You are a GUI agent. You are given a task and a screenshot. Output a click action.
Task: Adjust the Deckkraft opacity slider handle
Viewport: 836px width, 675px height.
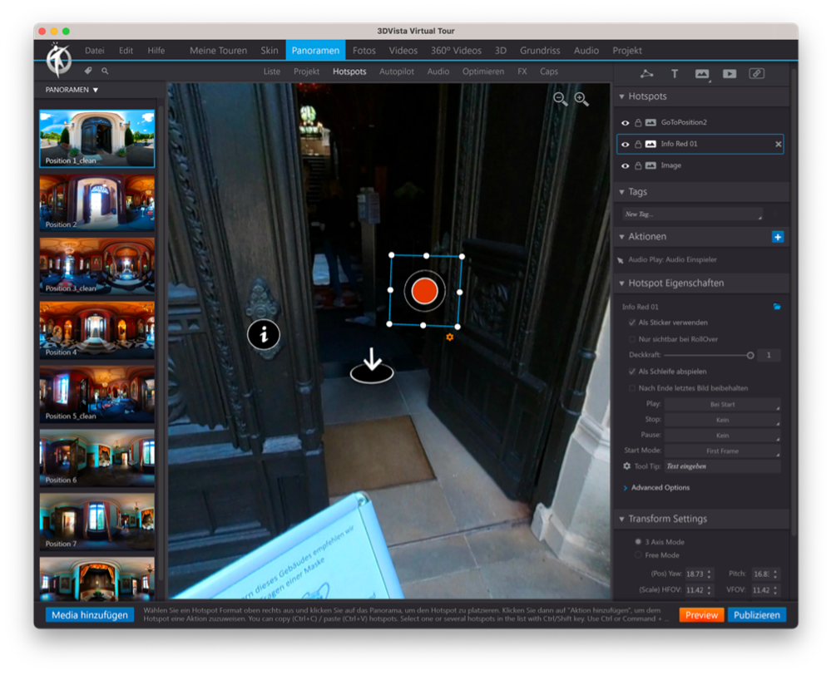coord(750,356)
